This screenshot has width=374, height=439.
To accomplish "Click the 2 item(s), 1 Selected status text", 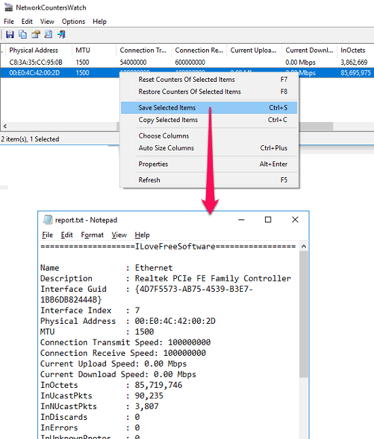I will [30, 139].
